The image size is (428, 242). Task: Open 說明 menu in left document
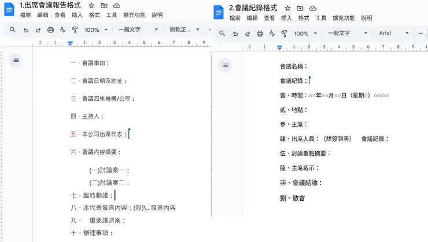tap(157, 15)
